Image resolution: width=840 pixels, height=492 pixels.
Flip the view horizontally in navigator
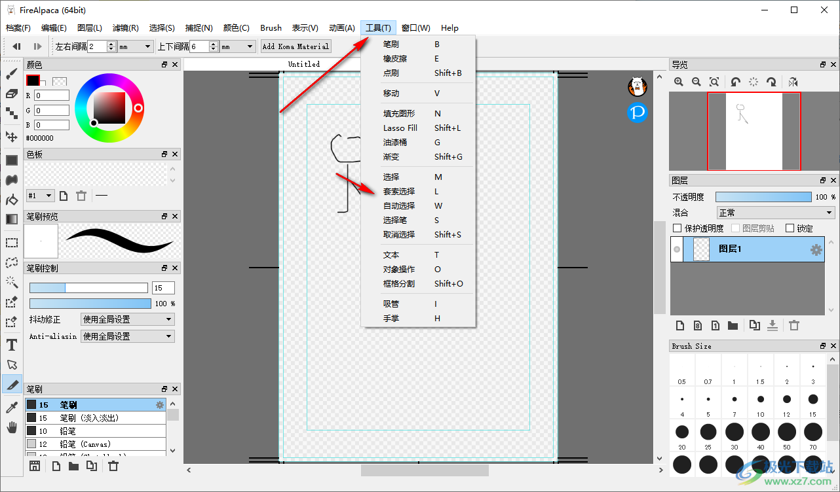coord(793,82)
